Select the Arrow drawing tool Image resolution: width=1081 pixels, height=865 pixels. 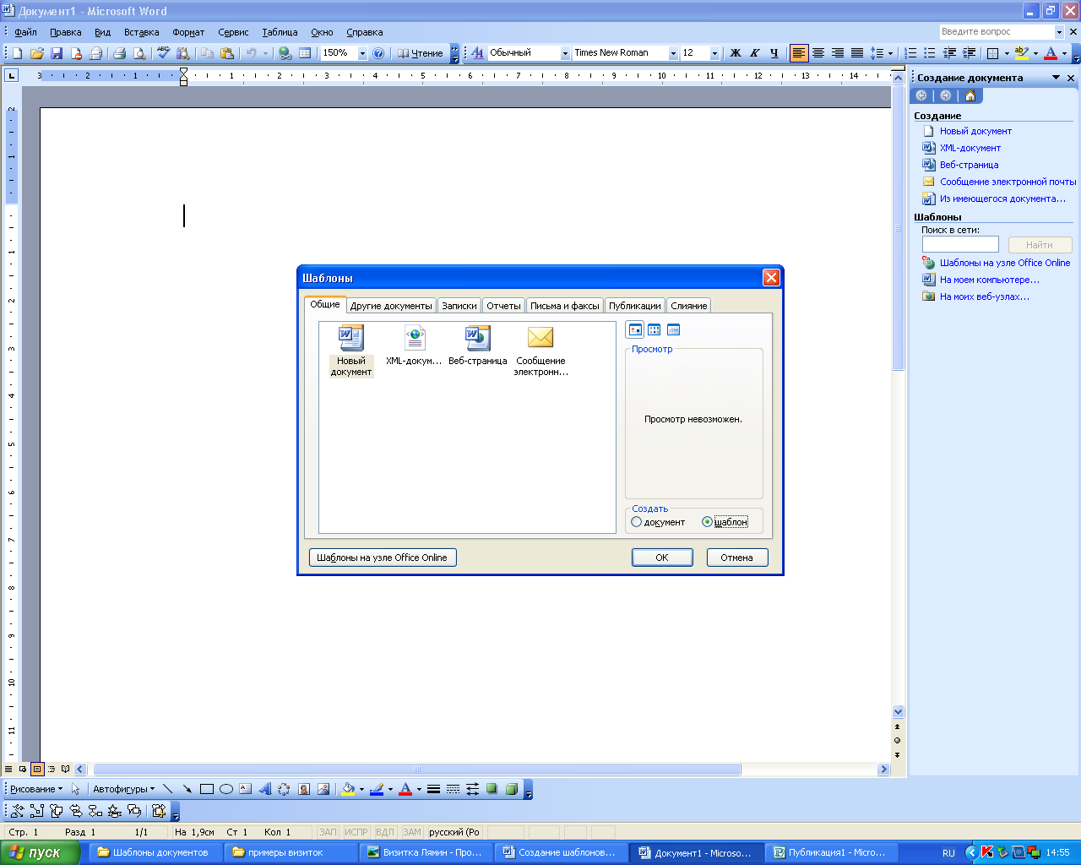pyautogui.click(x=187, y=789)
